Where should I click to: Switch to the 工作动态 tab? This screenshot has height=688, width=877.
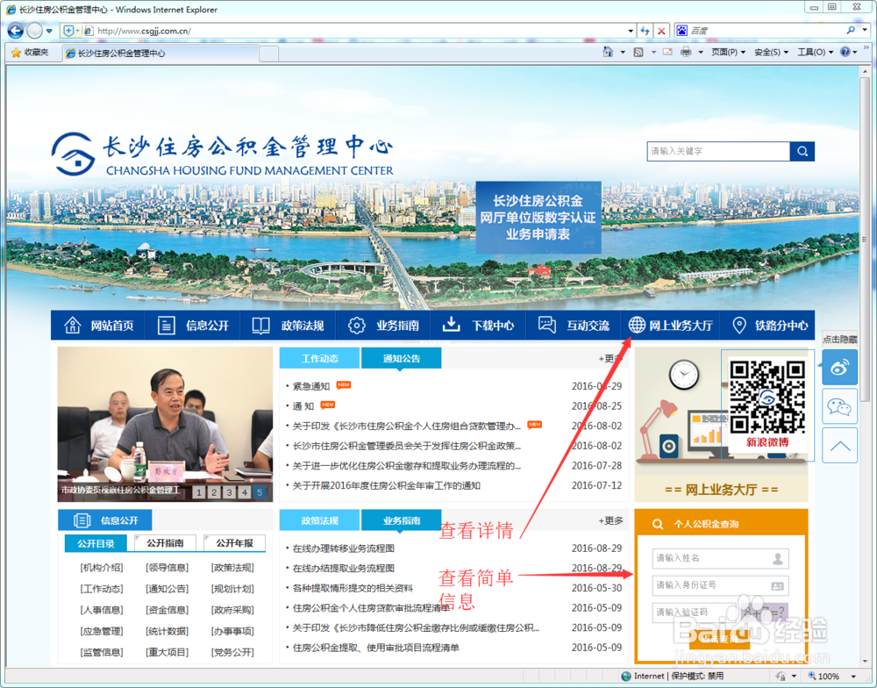click(319, 358)
